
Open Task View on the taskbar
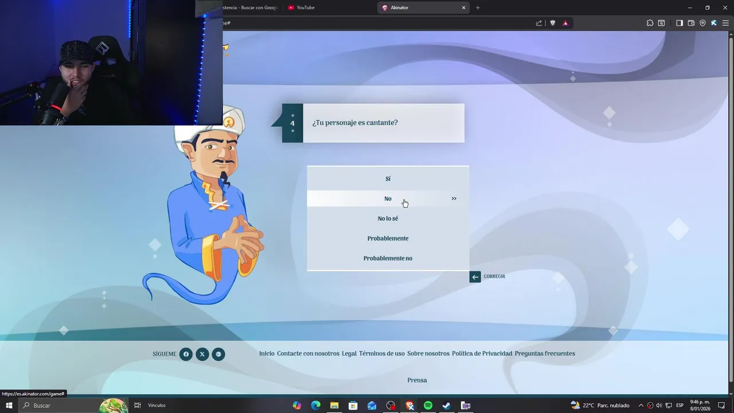point(138,406)
